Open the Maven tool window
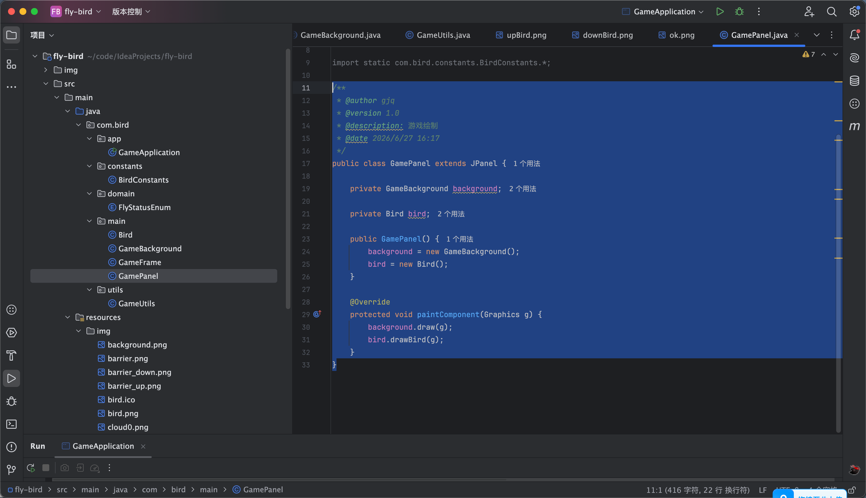This screenshot has width=866, height=498. [x=854, y=126]
